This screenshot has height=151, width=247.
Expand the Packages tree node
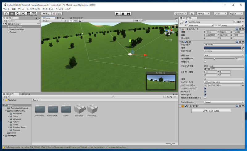[x=4, y=135]
